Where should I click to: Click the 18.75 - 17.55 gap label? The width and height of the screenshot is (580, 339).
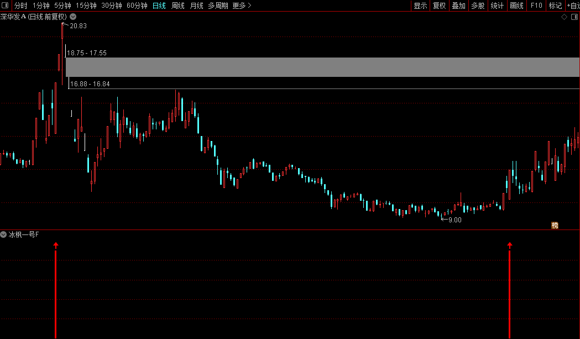[87, 53]
